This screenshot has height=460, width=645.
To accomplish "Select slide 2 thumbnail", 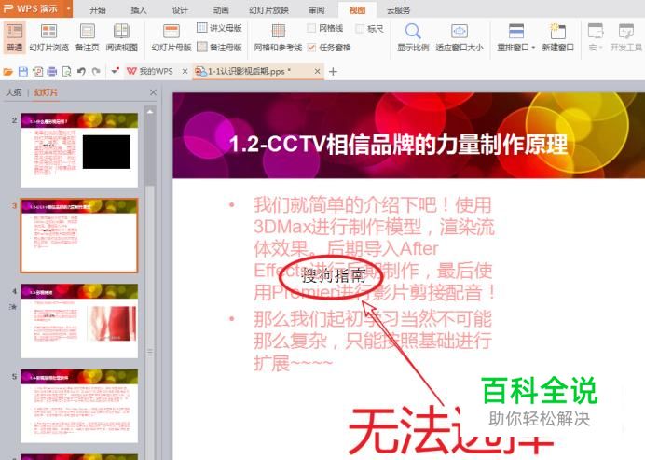I will [79, 150].
